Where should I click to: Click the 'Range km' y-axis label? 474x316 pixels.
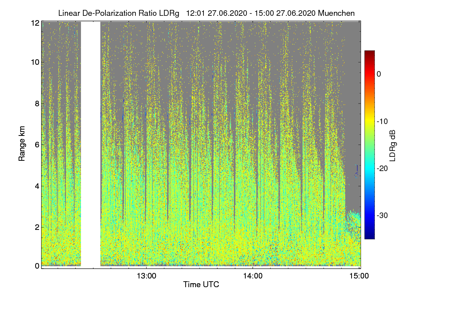[23, 144]
